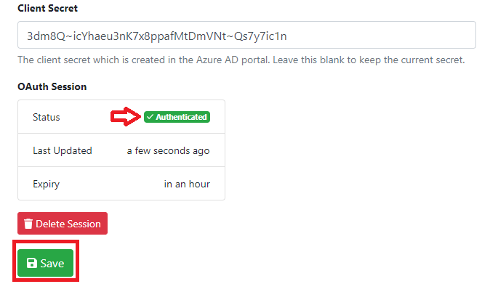Click the 'in an hour' expiry value
This screenshot has width=498, height=284.
coord(187,184)
